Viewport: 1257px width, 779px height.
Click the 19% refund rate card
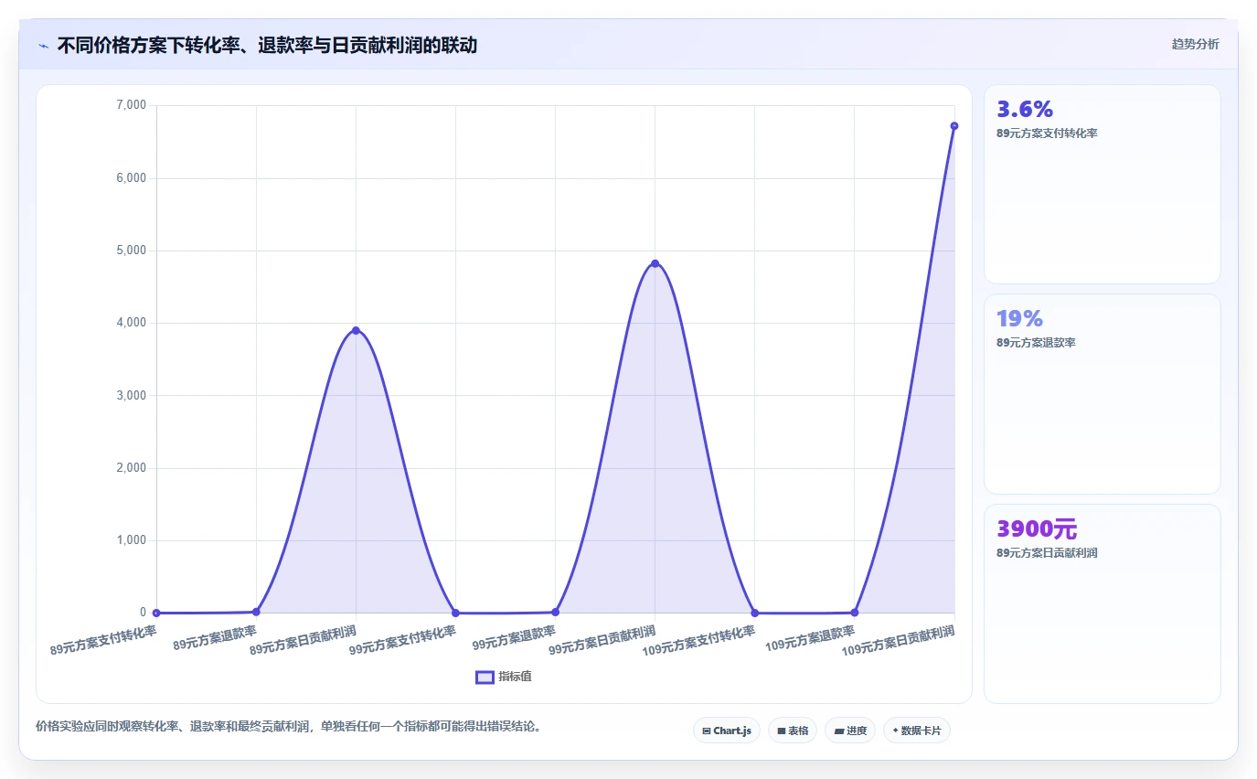[1103, 394]
